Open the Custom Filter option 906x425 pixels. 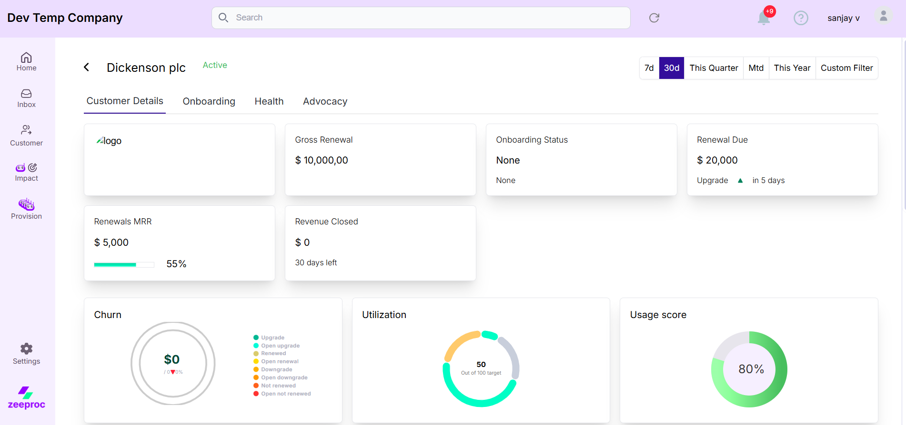846,68
